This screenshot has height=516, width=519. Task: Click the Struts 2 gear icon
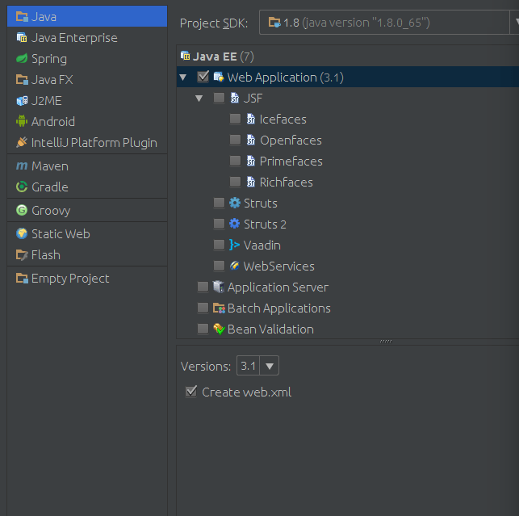tap(235, 224)
